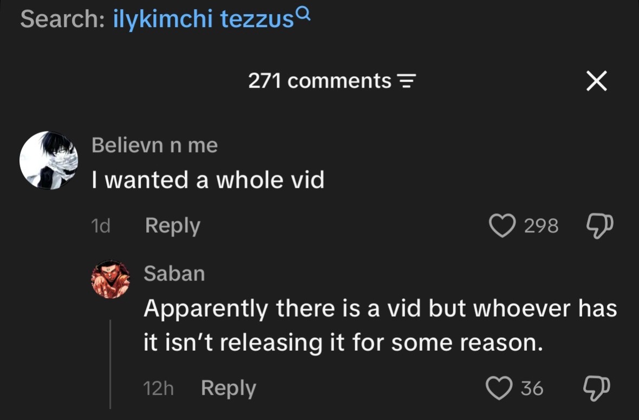This screenshot has width=639, height=420.
Task: Select the "271 comments" header
Action: tap(319, 81)
